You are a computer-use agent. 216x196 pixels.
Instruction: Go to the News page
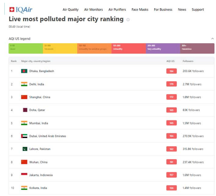182,10
